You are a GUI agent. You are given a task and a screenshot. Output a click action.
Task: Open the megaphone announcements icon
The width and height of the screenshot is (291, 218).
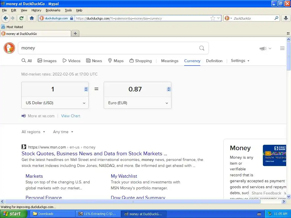click(x=263, y=48)
